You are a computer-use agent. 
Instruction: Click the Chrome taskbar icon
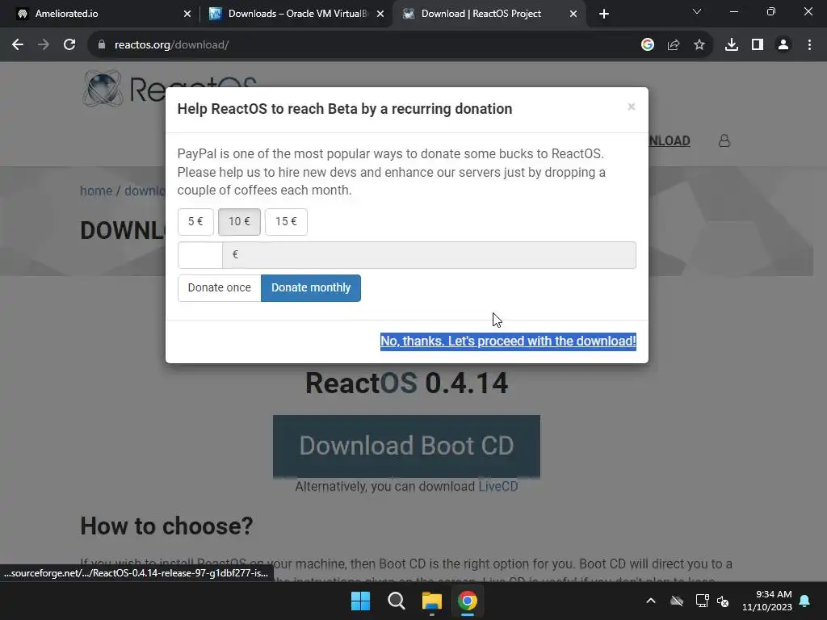(468, 601)
